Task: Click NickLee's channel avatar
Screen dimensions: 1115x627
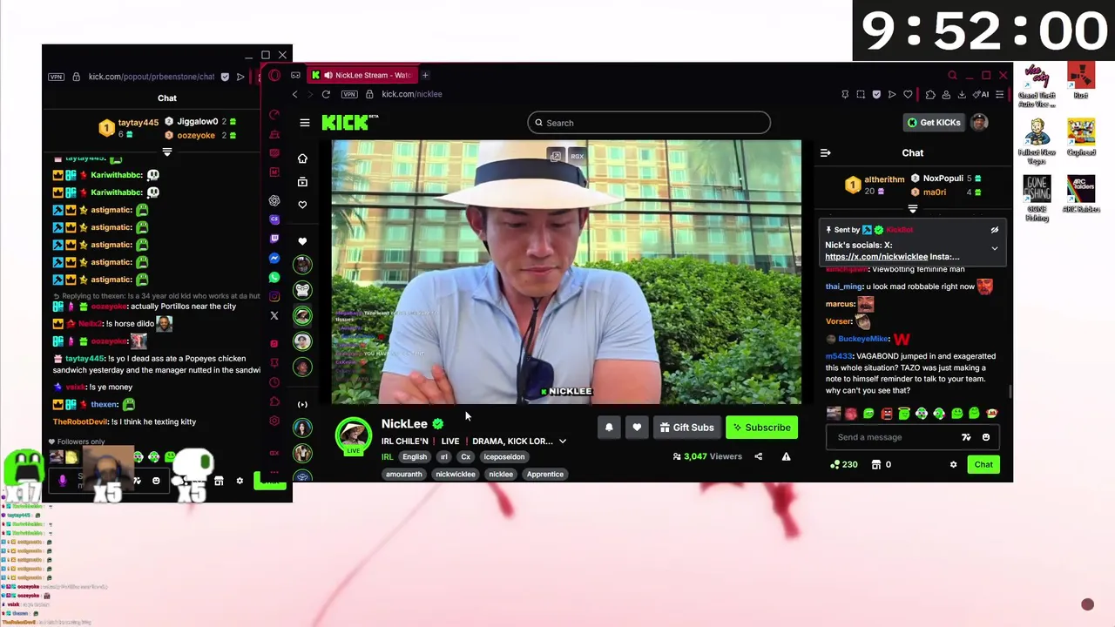Action: 354,435
